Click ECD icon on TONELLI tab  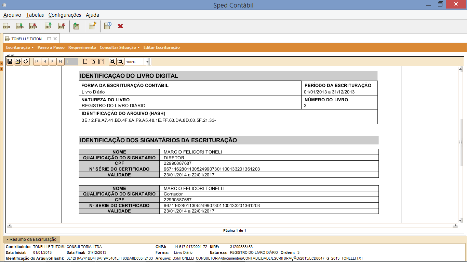coord(7,39)
